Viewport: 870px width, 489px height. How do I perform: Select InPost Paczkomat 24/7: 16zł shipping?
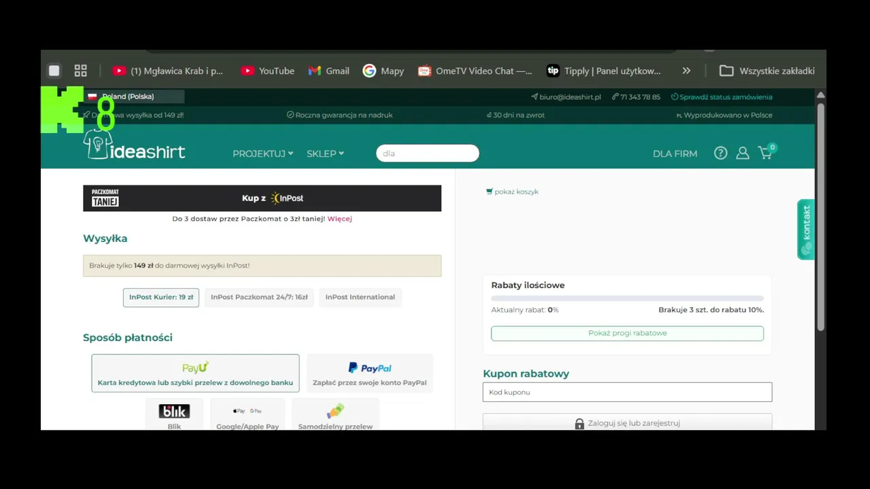pyautogui.click(x=259, y=297)
